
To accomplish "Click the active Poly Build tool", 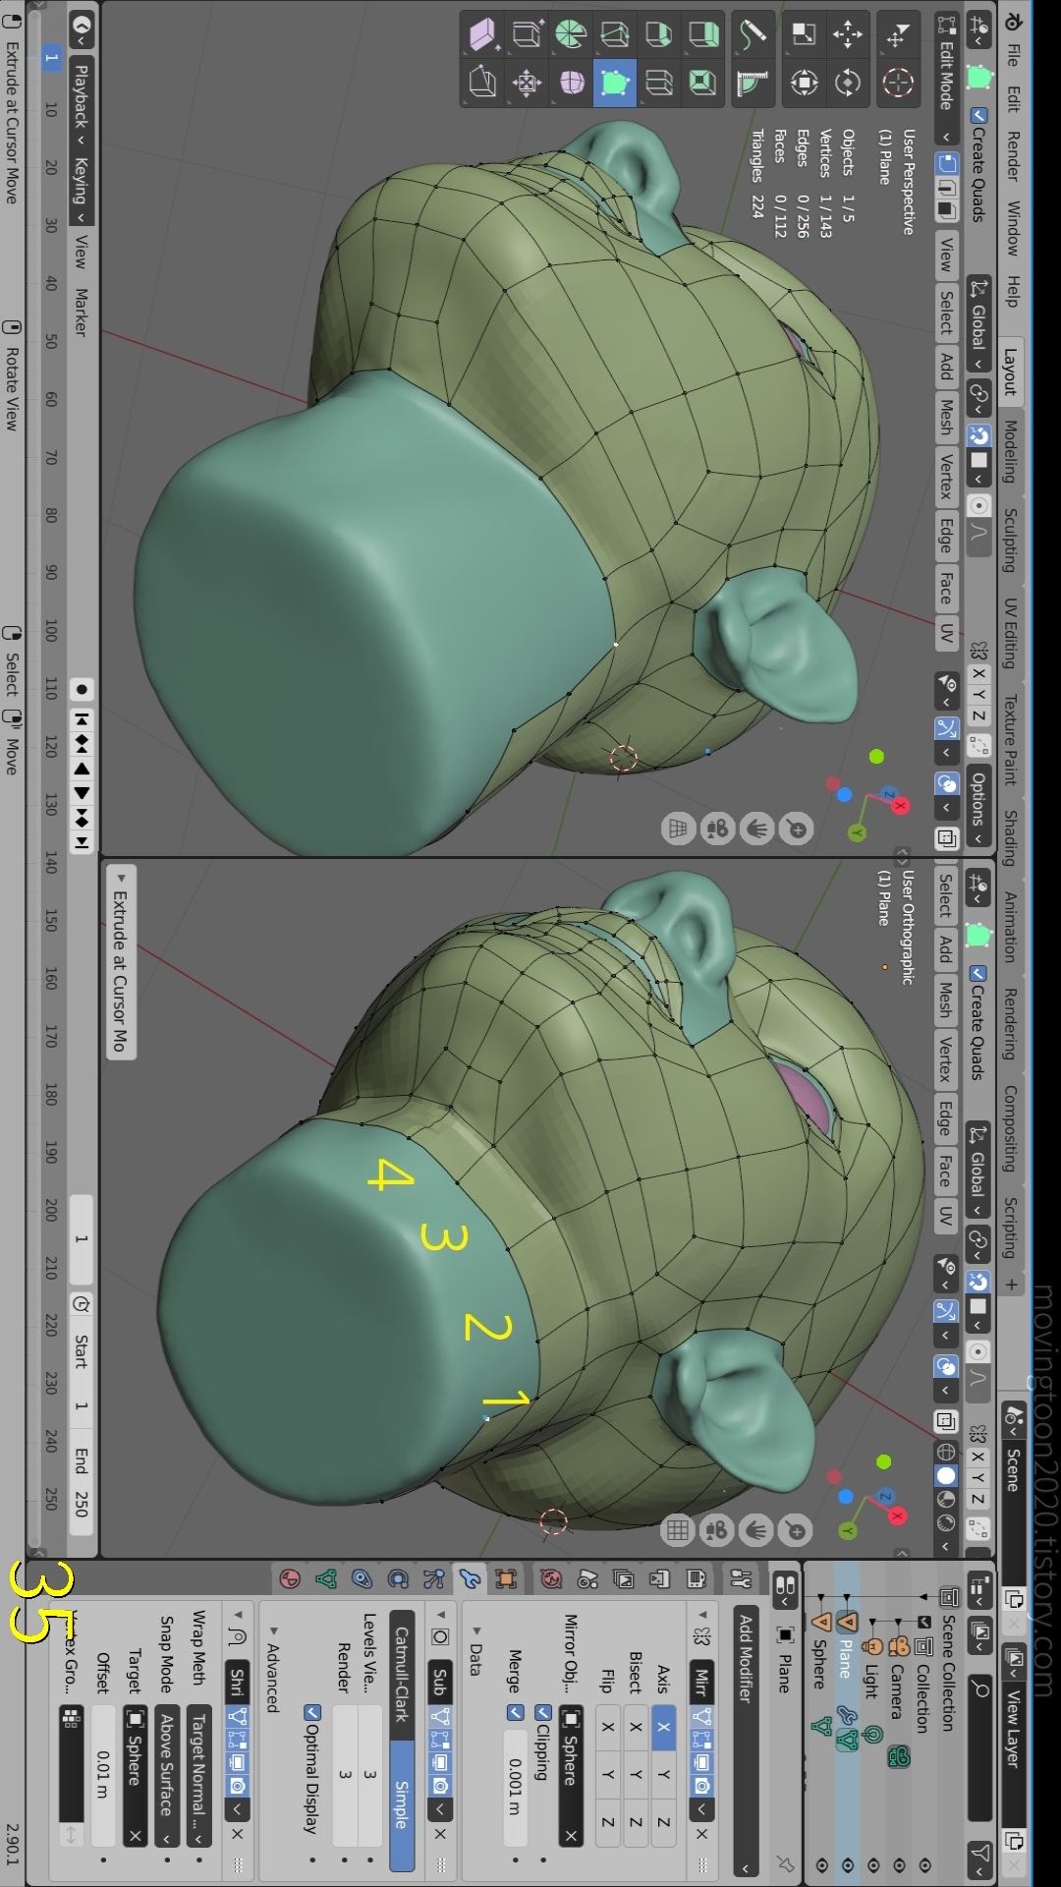I will point(614,83).
